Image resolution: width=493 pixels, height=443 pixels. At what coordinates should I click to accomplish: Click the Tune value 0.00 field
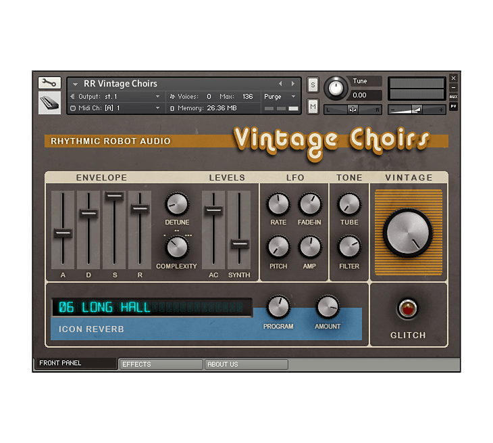pos(365,95)
